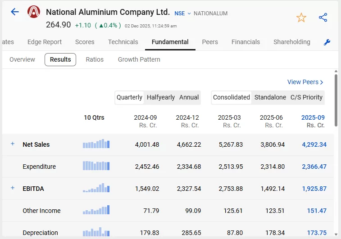Expand Net Sales row with plus icon
The image size is (341, 239).
point(13,144)
